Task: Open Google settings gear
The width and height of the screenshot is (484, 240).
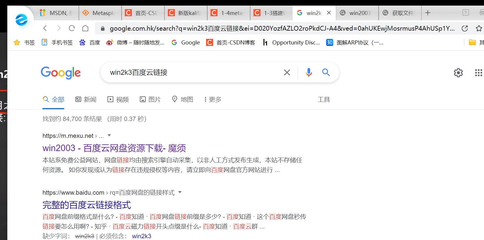Action: 458,73
